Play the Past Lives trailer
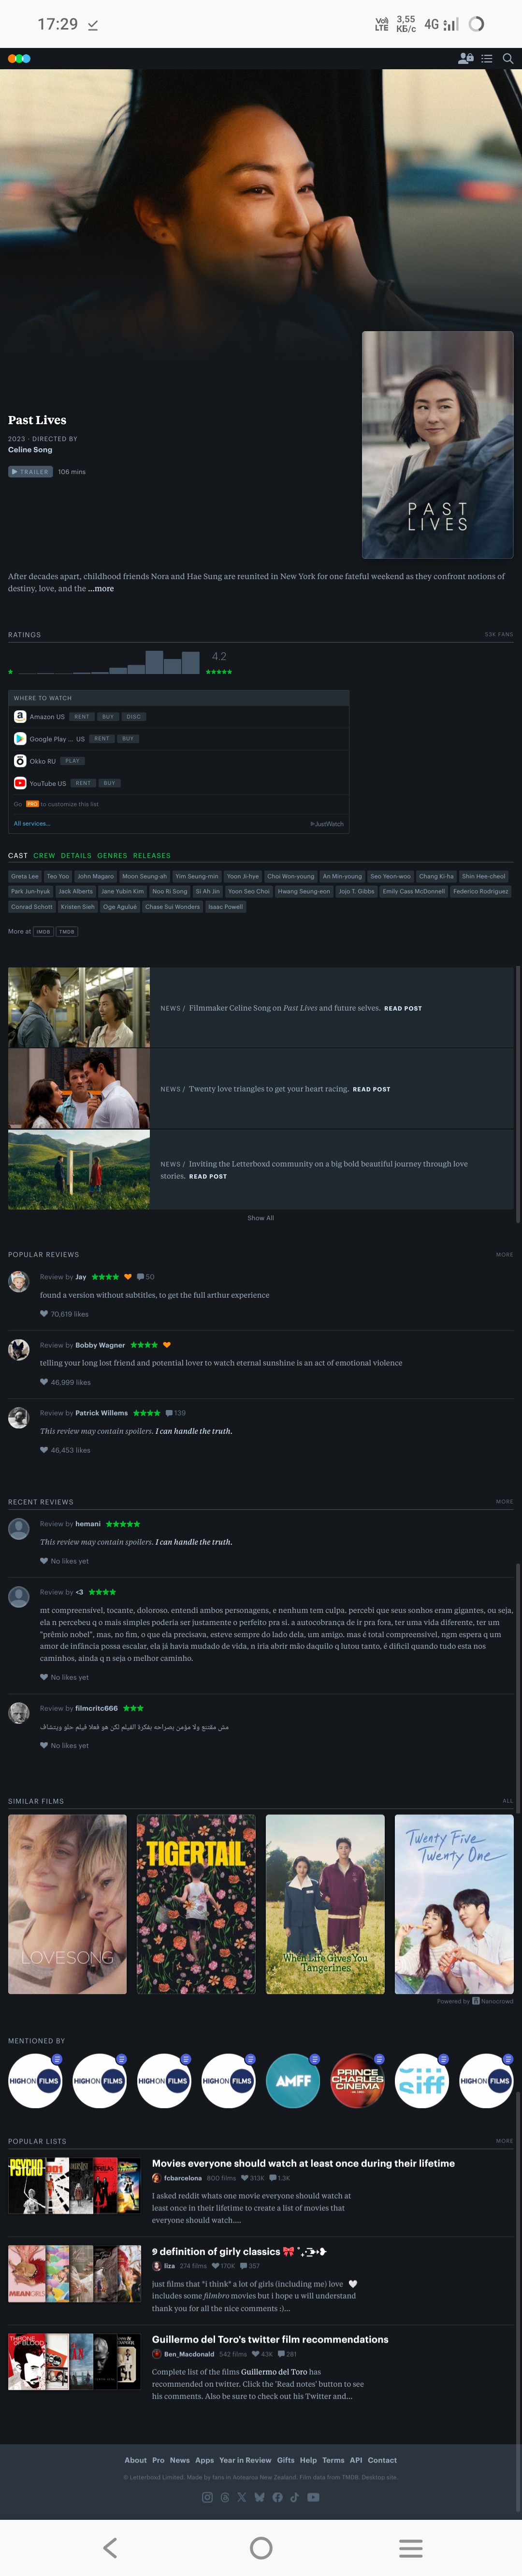The height and width of the screenshot is (2576, 522). pos(30,472)
